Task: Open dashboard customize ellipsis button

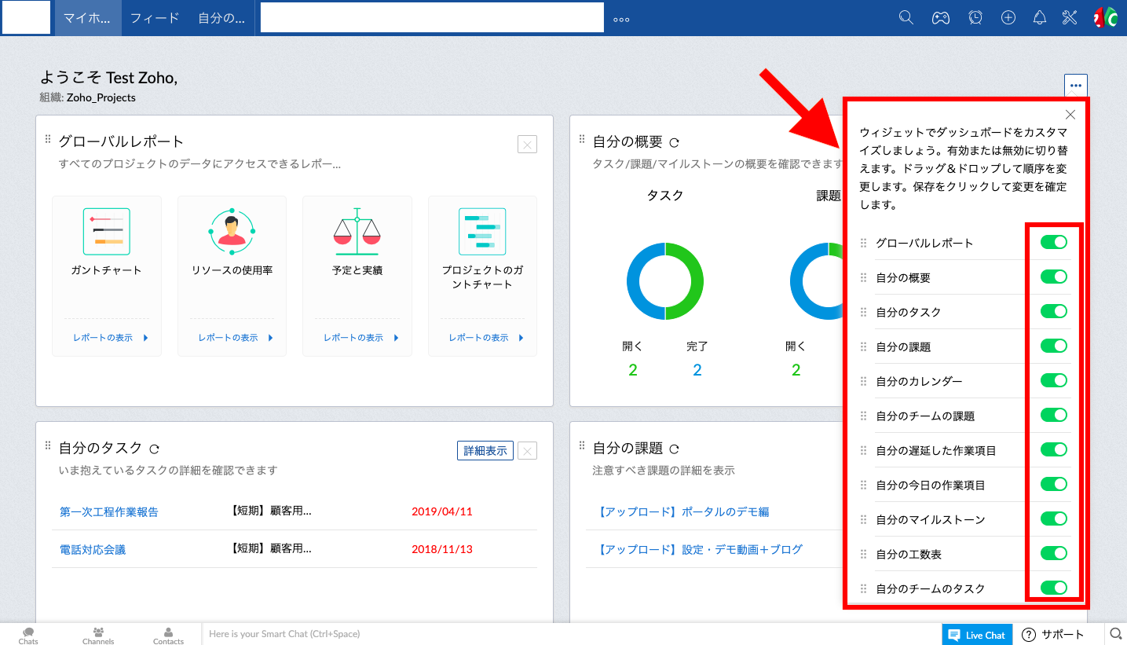Action: click(x=1076, y=86)
